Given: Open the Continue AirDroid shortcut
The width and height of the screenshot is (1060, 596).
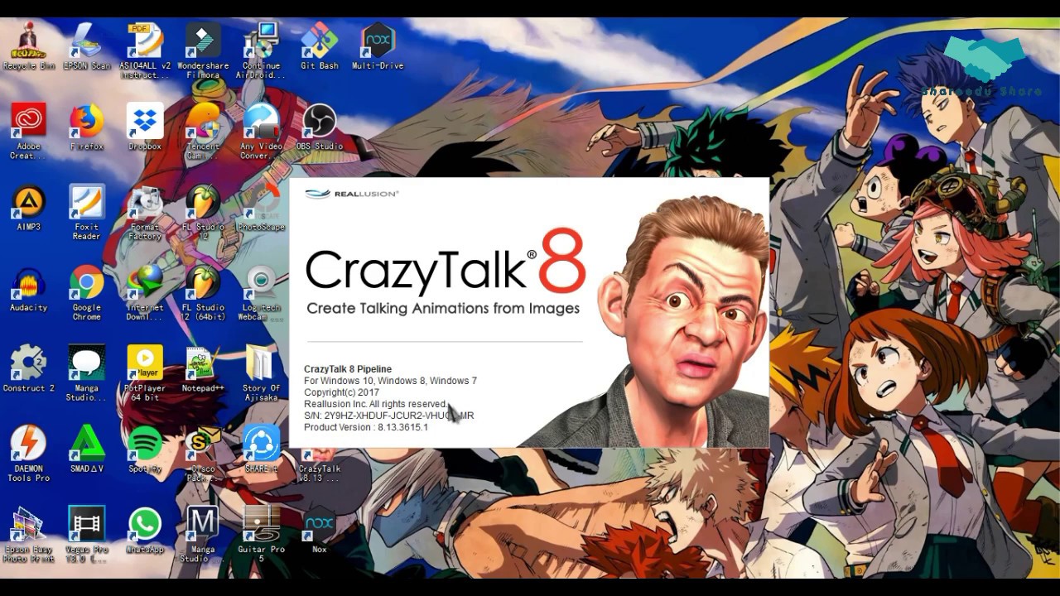Looking at the screenshot, I should pos(261,51).
